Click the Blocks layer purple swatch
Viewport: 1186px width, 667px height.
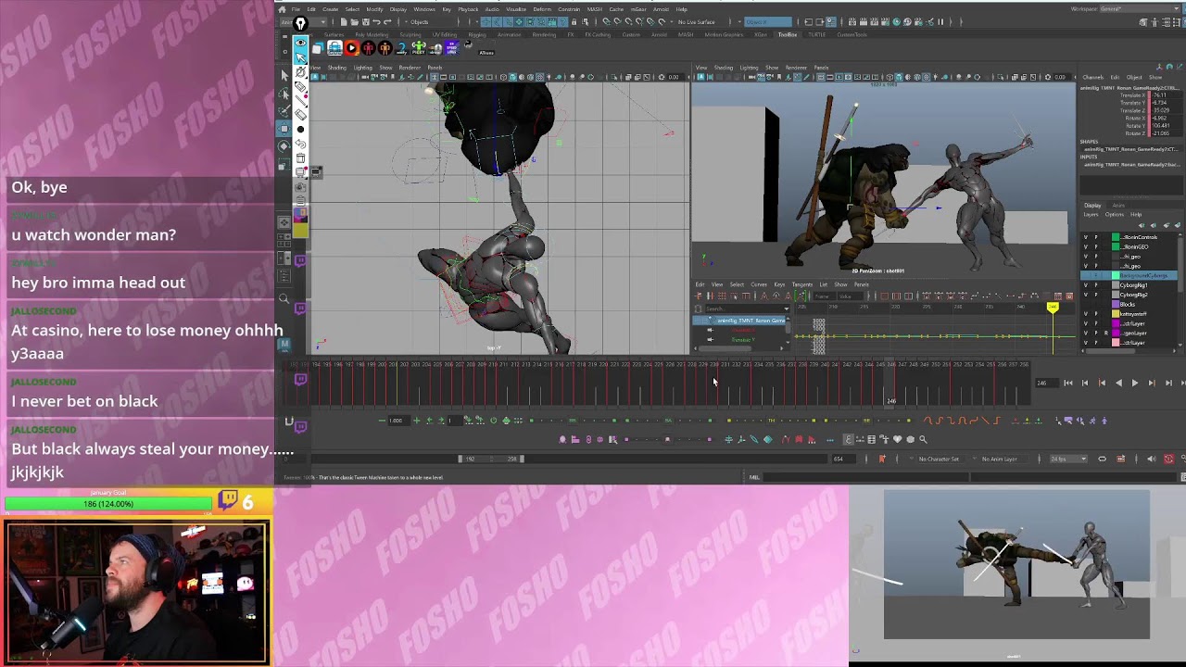tap(1116, 304)
